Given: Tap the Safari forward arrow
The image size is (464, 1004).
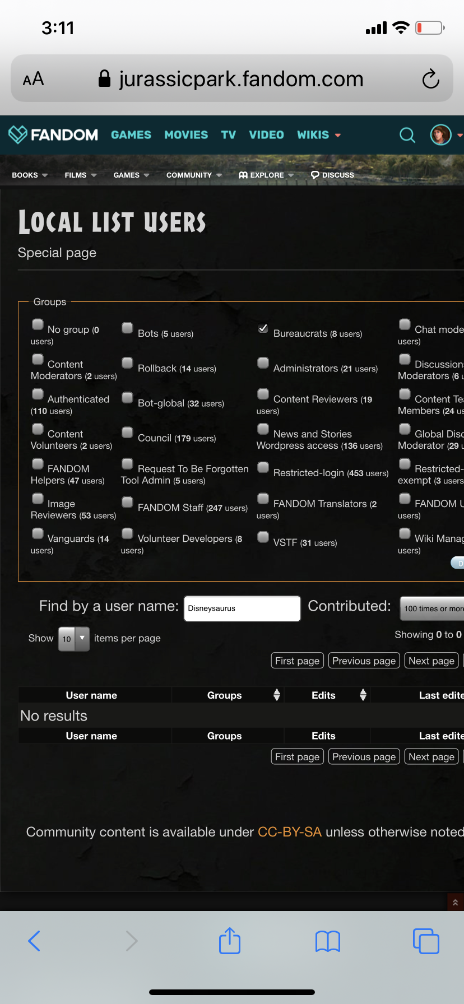Looking at the screenshot, I should pyautogui.click(x=132, y=941).
